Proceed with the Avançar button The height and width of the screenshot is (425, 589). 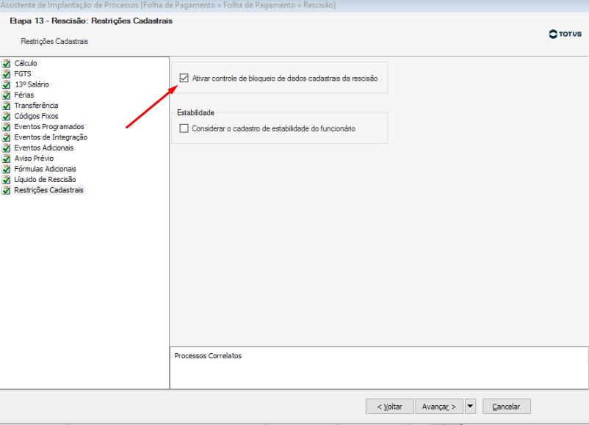[439, 406]
